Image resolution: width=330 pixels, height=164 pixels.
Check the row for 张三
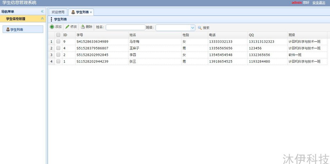[x=58, y=61]
